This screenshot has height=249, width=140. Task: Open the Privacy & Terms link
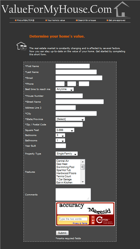click(80, 223)
